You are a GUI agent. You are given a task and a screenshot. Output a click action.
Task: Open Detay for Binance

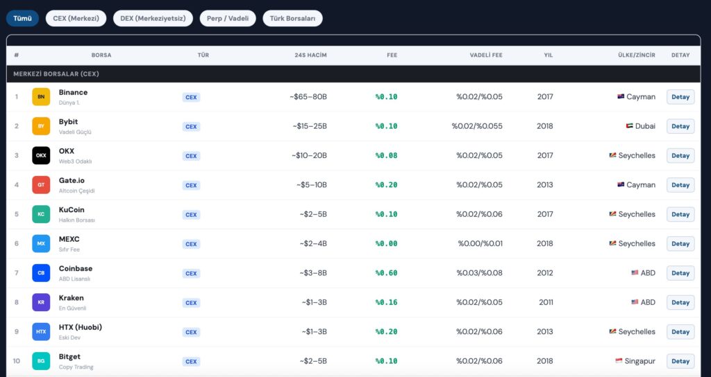click(680, 97)
